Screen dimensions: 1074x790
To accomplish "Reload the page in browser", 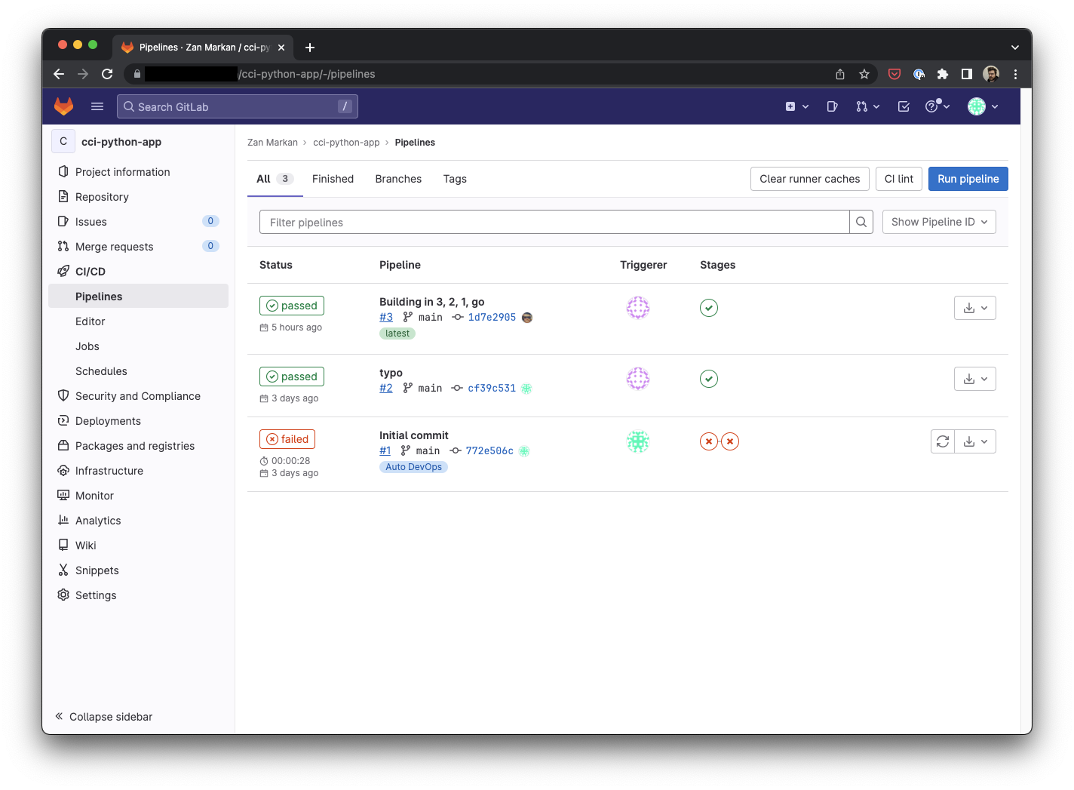I will pyautogui.click(x=107, y=74).
